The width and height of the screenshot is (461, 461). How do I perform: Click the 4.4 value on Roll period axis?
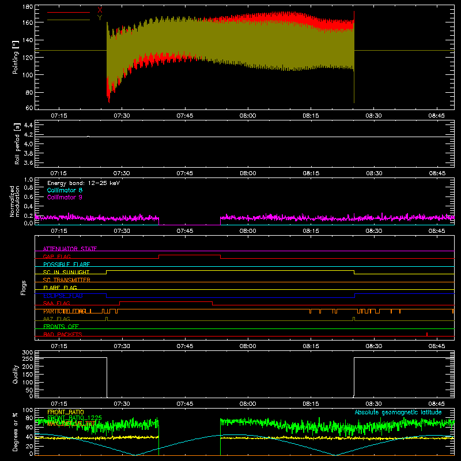pyautogui.click(x=28, y=125)
